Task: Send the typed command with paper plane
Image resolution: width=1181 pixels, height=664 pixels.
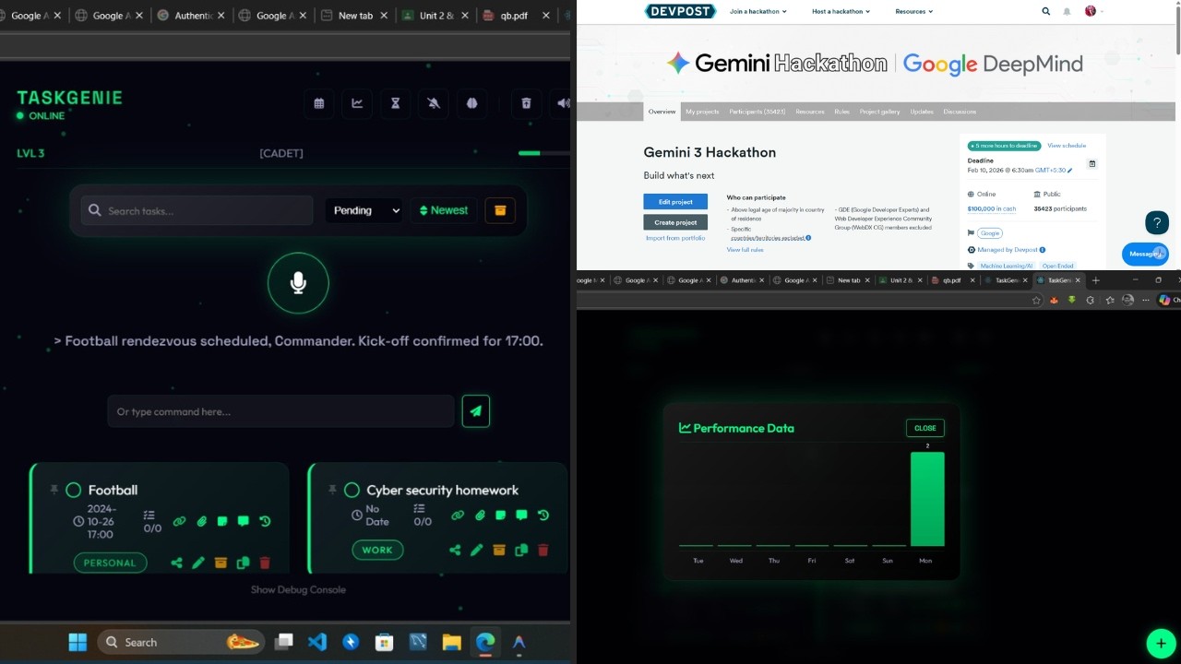Action: [475, 411]
